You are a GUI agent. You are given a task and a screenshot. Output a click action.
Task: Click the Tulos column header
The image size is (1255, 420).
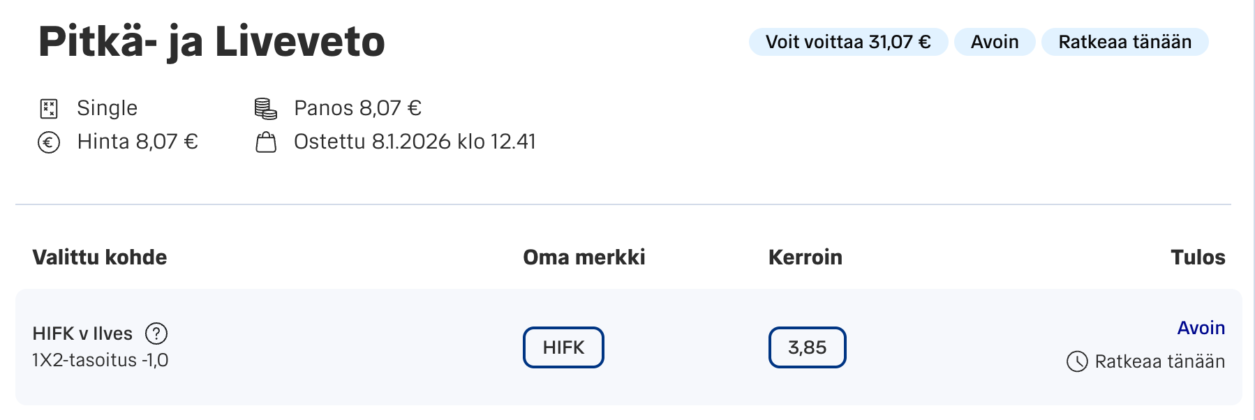pos(1198,257)
